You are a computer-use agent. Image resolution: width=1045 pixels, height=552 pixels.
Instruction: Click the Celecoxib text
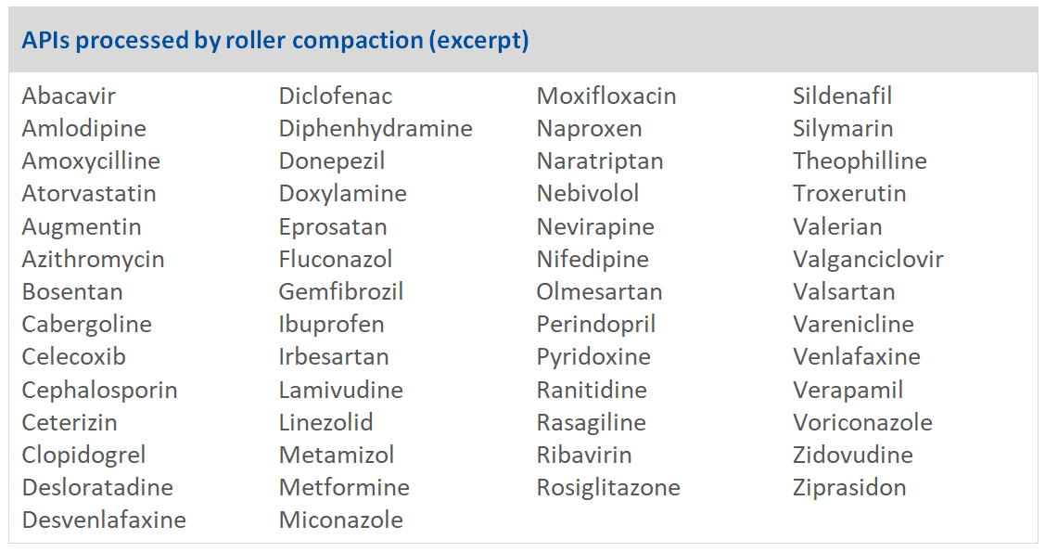pyautogui.click(x=74, y=356)
